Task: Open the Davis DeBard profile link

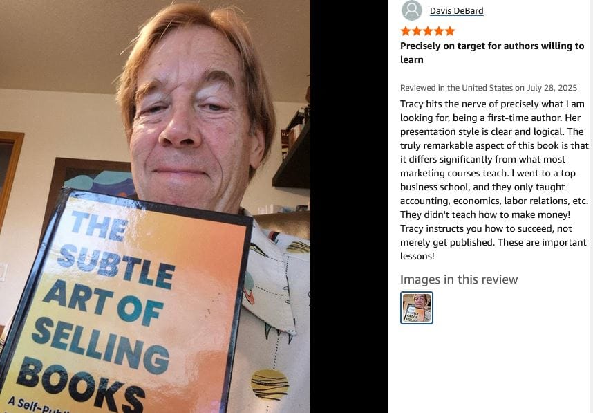Action: 456,11
